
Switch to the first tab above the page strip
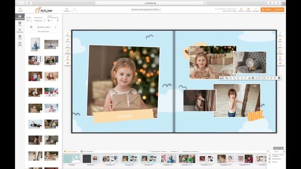click(x=71, y=151)
